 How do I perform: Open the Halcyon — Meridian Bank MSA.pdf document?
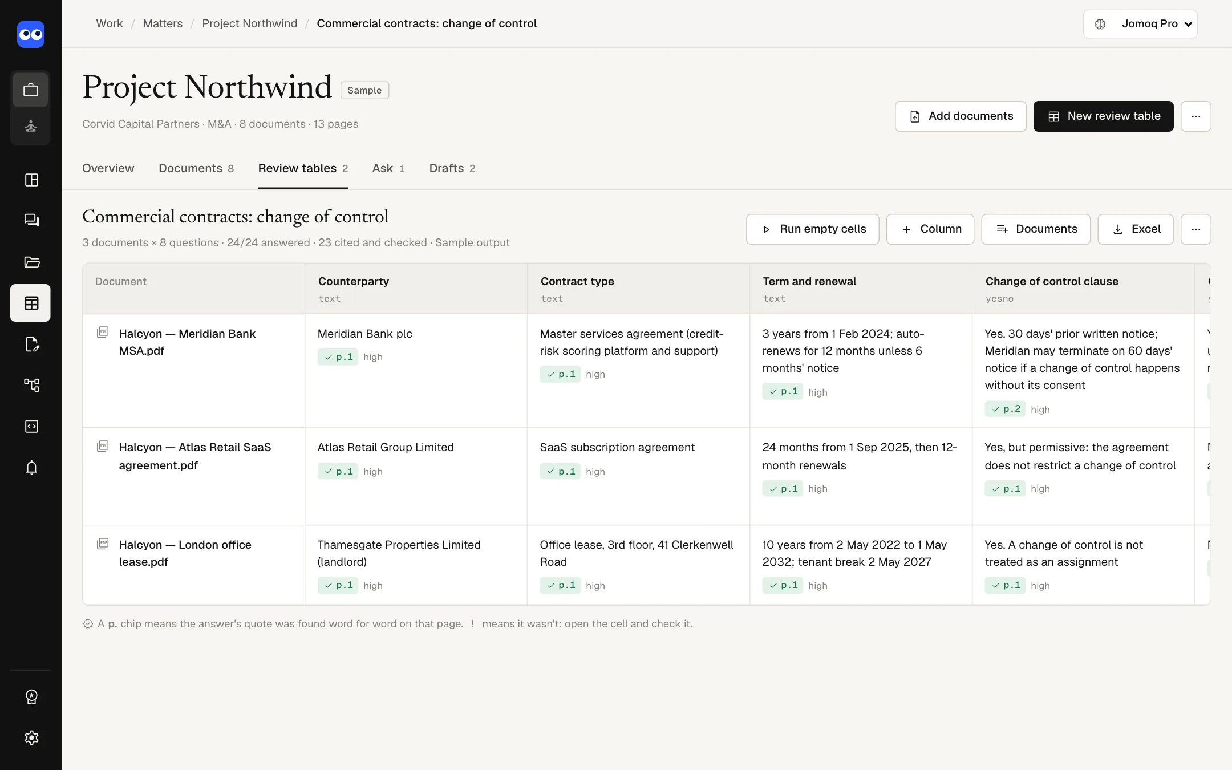point(187,342)
